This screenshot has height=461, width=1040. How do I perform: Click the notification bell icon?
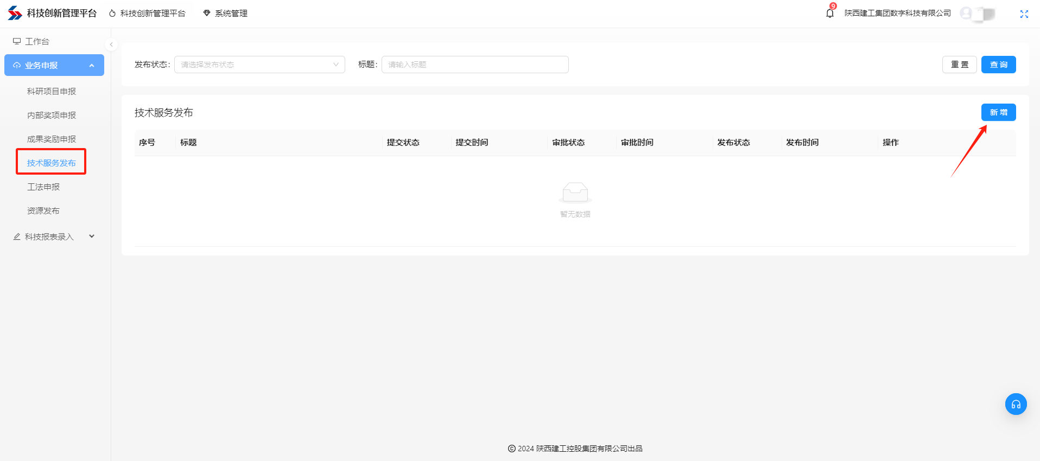point(829,14)
